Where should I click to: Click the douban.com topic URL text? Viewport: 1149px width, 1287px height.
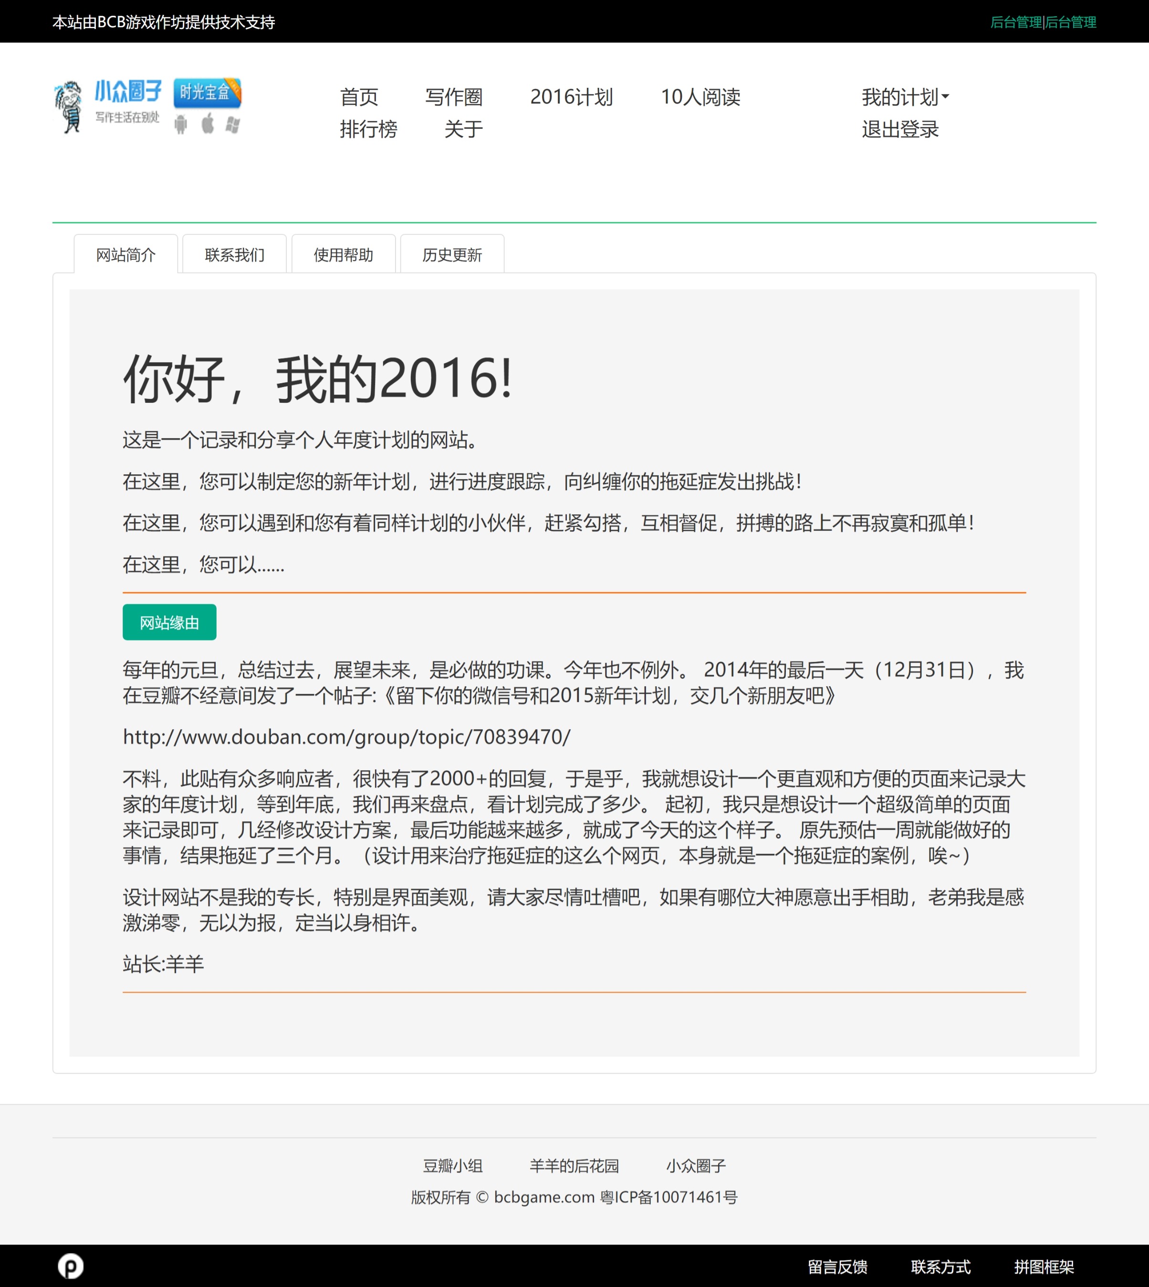(x=346, y=737)
